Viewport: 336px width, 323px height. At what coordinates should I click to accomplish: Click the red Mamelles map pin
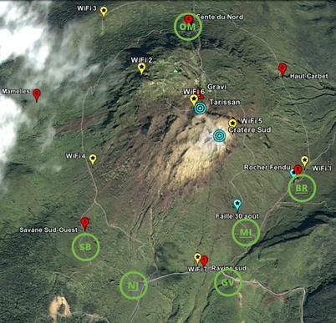tap(37, 95)
